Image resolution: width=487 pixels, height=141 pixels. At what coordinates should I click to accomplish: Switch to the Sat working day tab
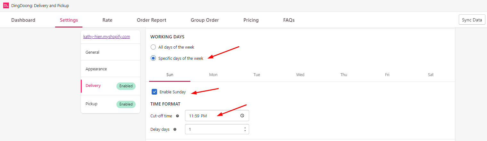click(x=431, y=75)
